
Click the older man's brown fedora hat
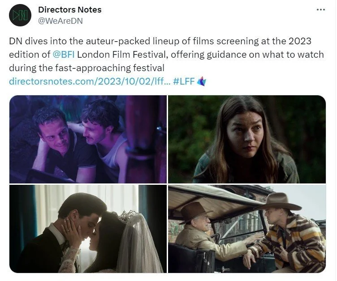click(x=195, y=212)
